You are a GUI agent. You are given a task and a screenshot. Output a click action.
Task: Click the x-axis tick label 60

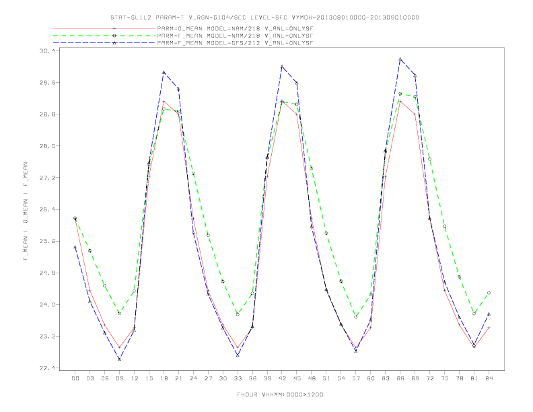click(371, 378)
